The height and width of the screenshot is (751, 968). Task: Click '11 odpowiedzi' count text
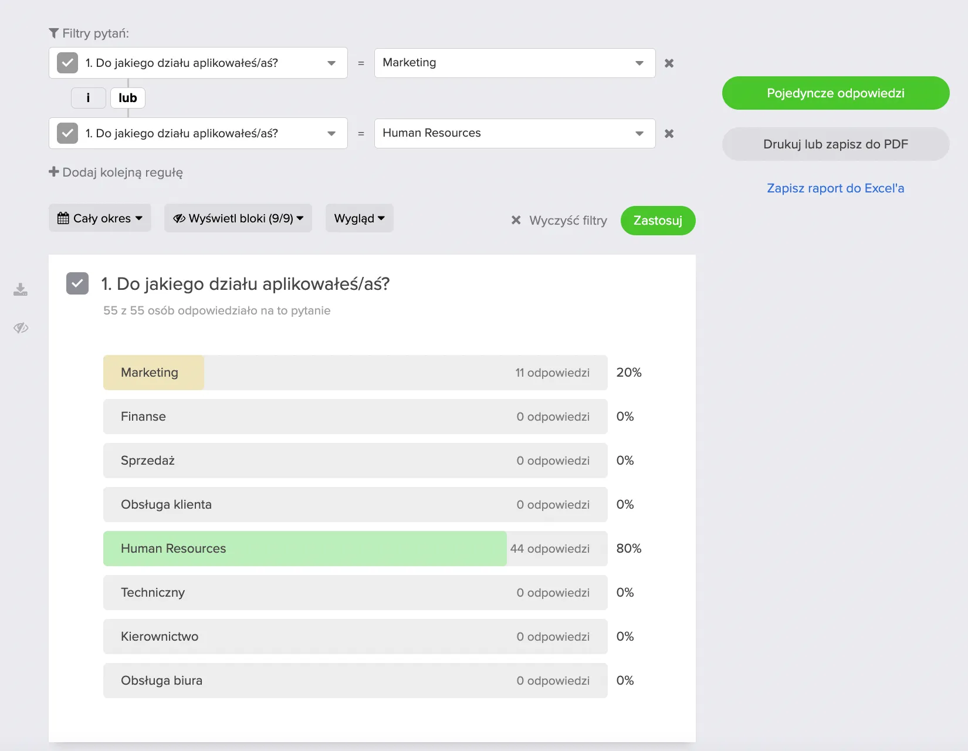click(x=553, y=373)
